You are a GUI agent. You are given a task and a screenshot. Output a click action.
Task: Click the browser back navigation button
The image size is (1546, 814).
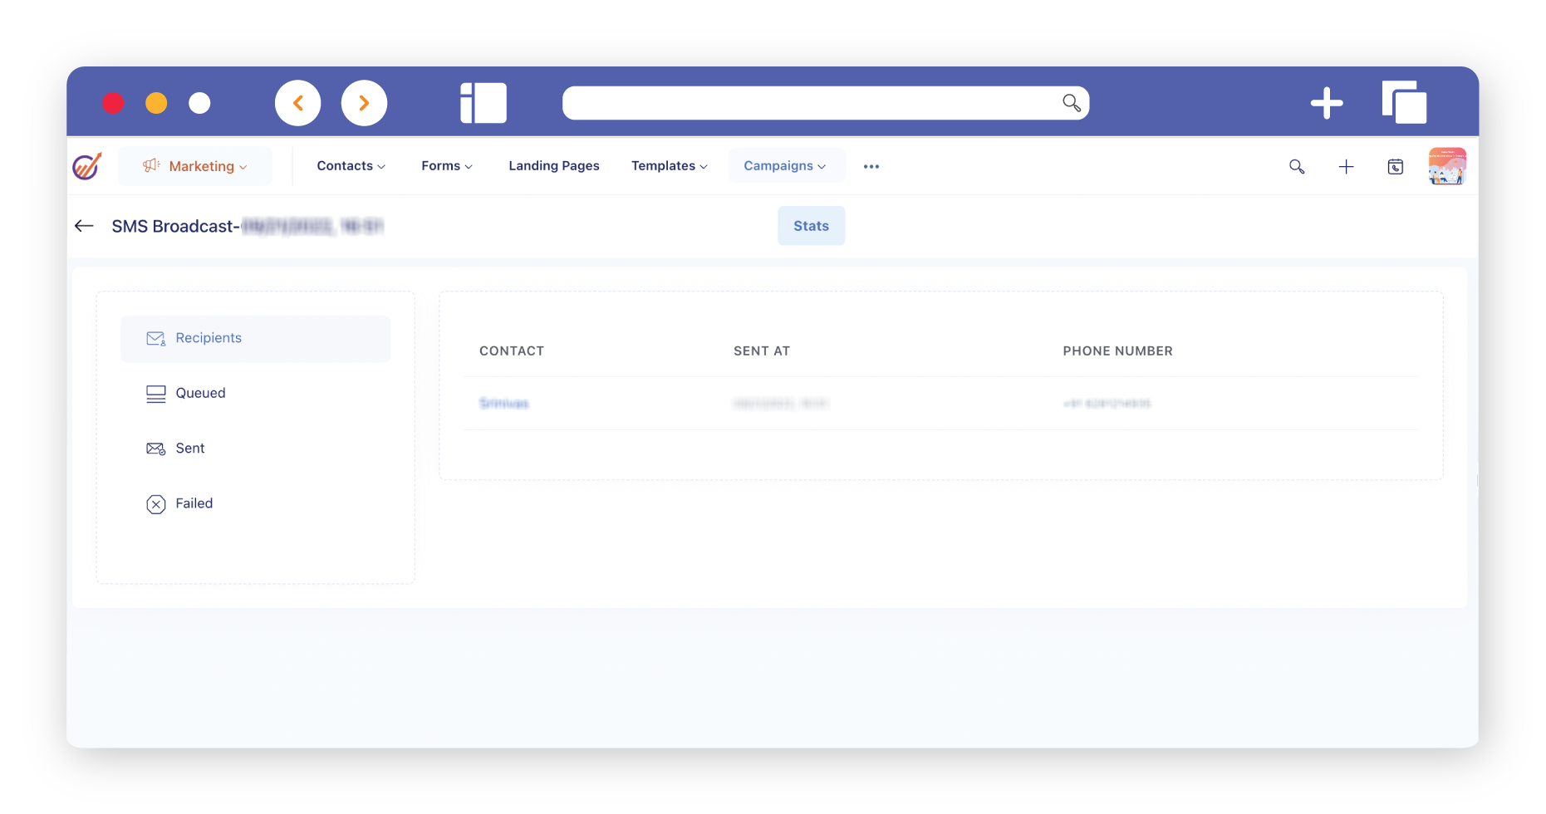[298, 103]
